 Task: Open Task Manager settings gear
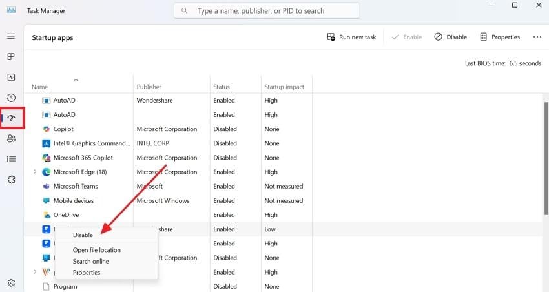point(11,282)
